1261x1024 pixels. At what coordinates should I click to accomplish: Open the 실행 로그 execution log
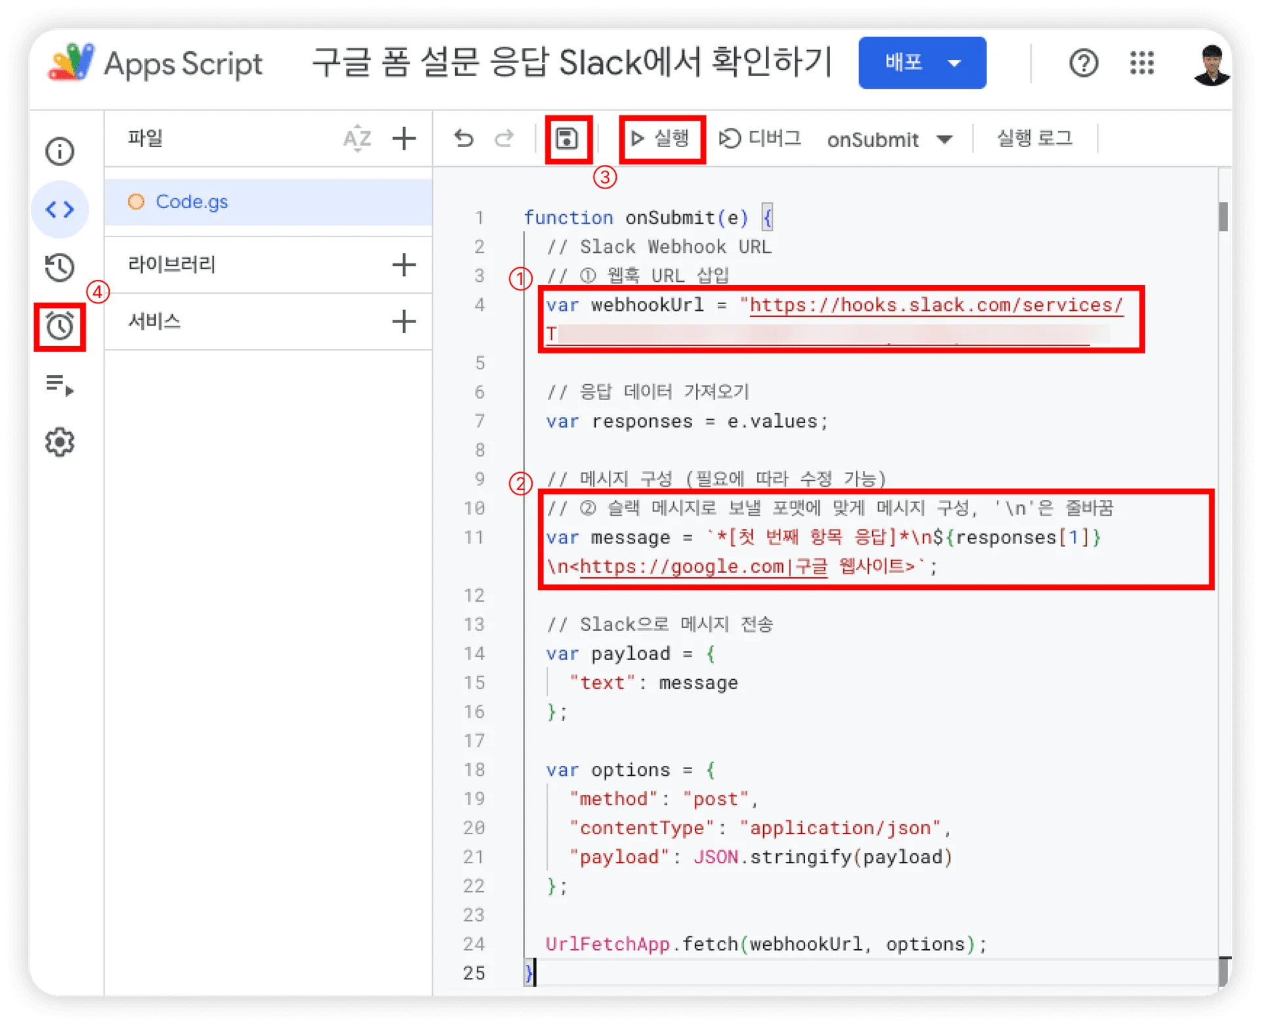[x=1034, y=139]
